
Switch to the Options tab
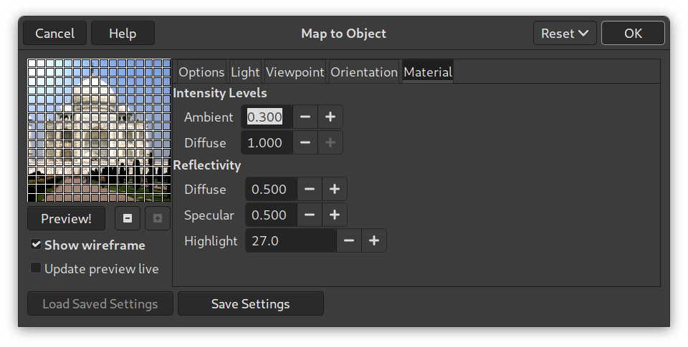pyautogui.click(x=201, y=72)
